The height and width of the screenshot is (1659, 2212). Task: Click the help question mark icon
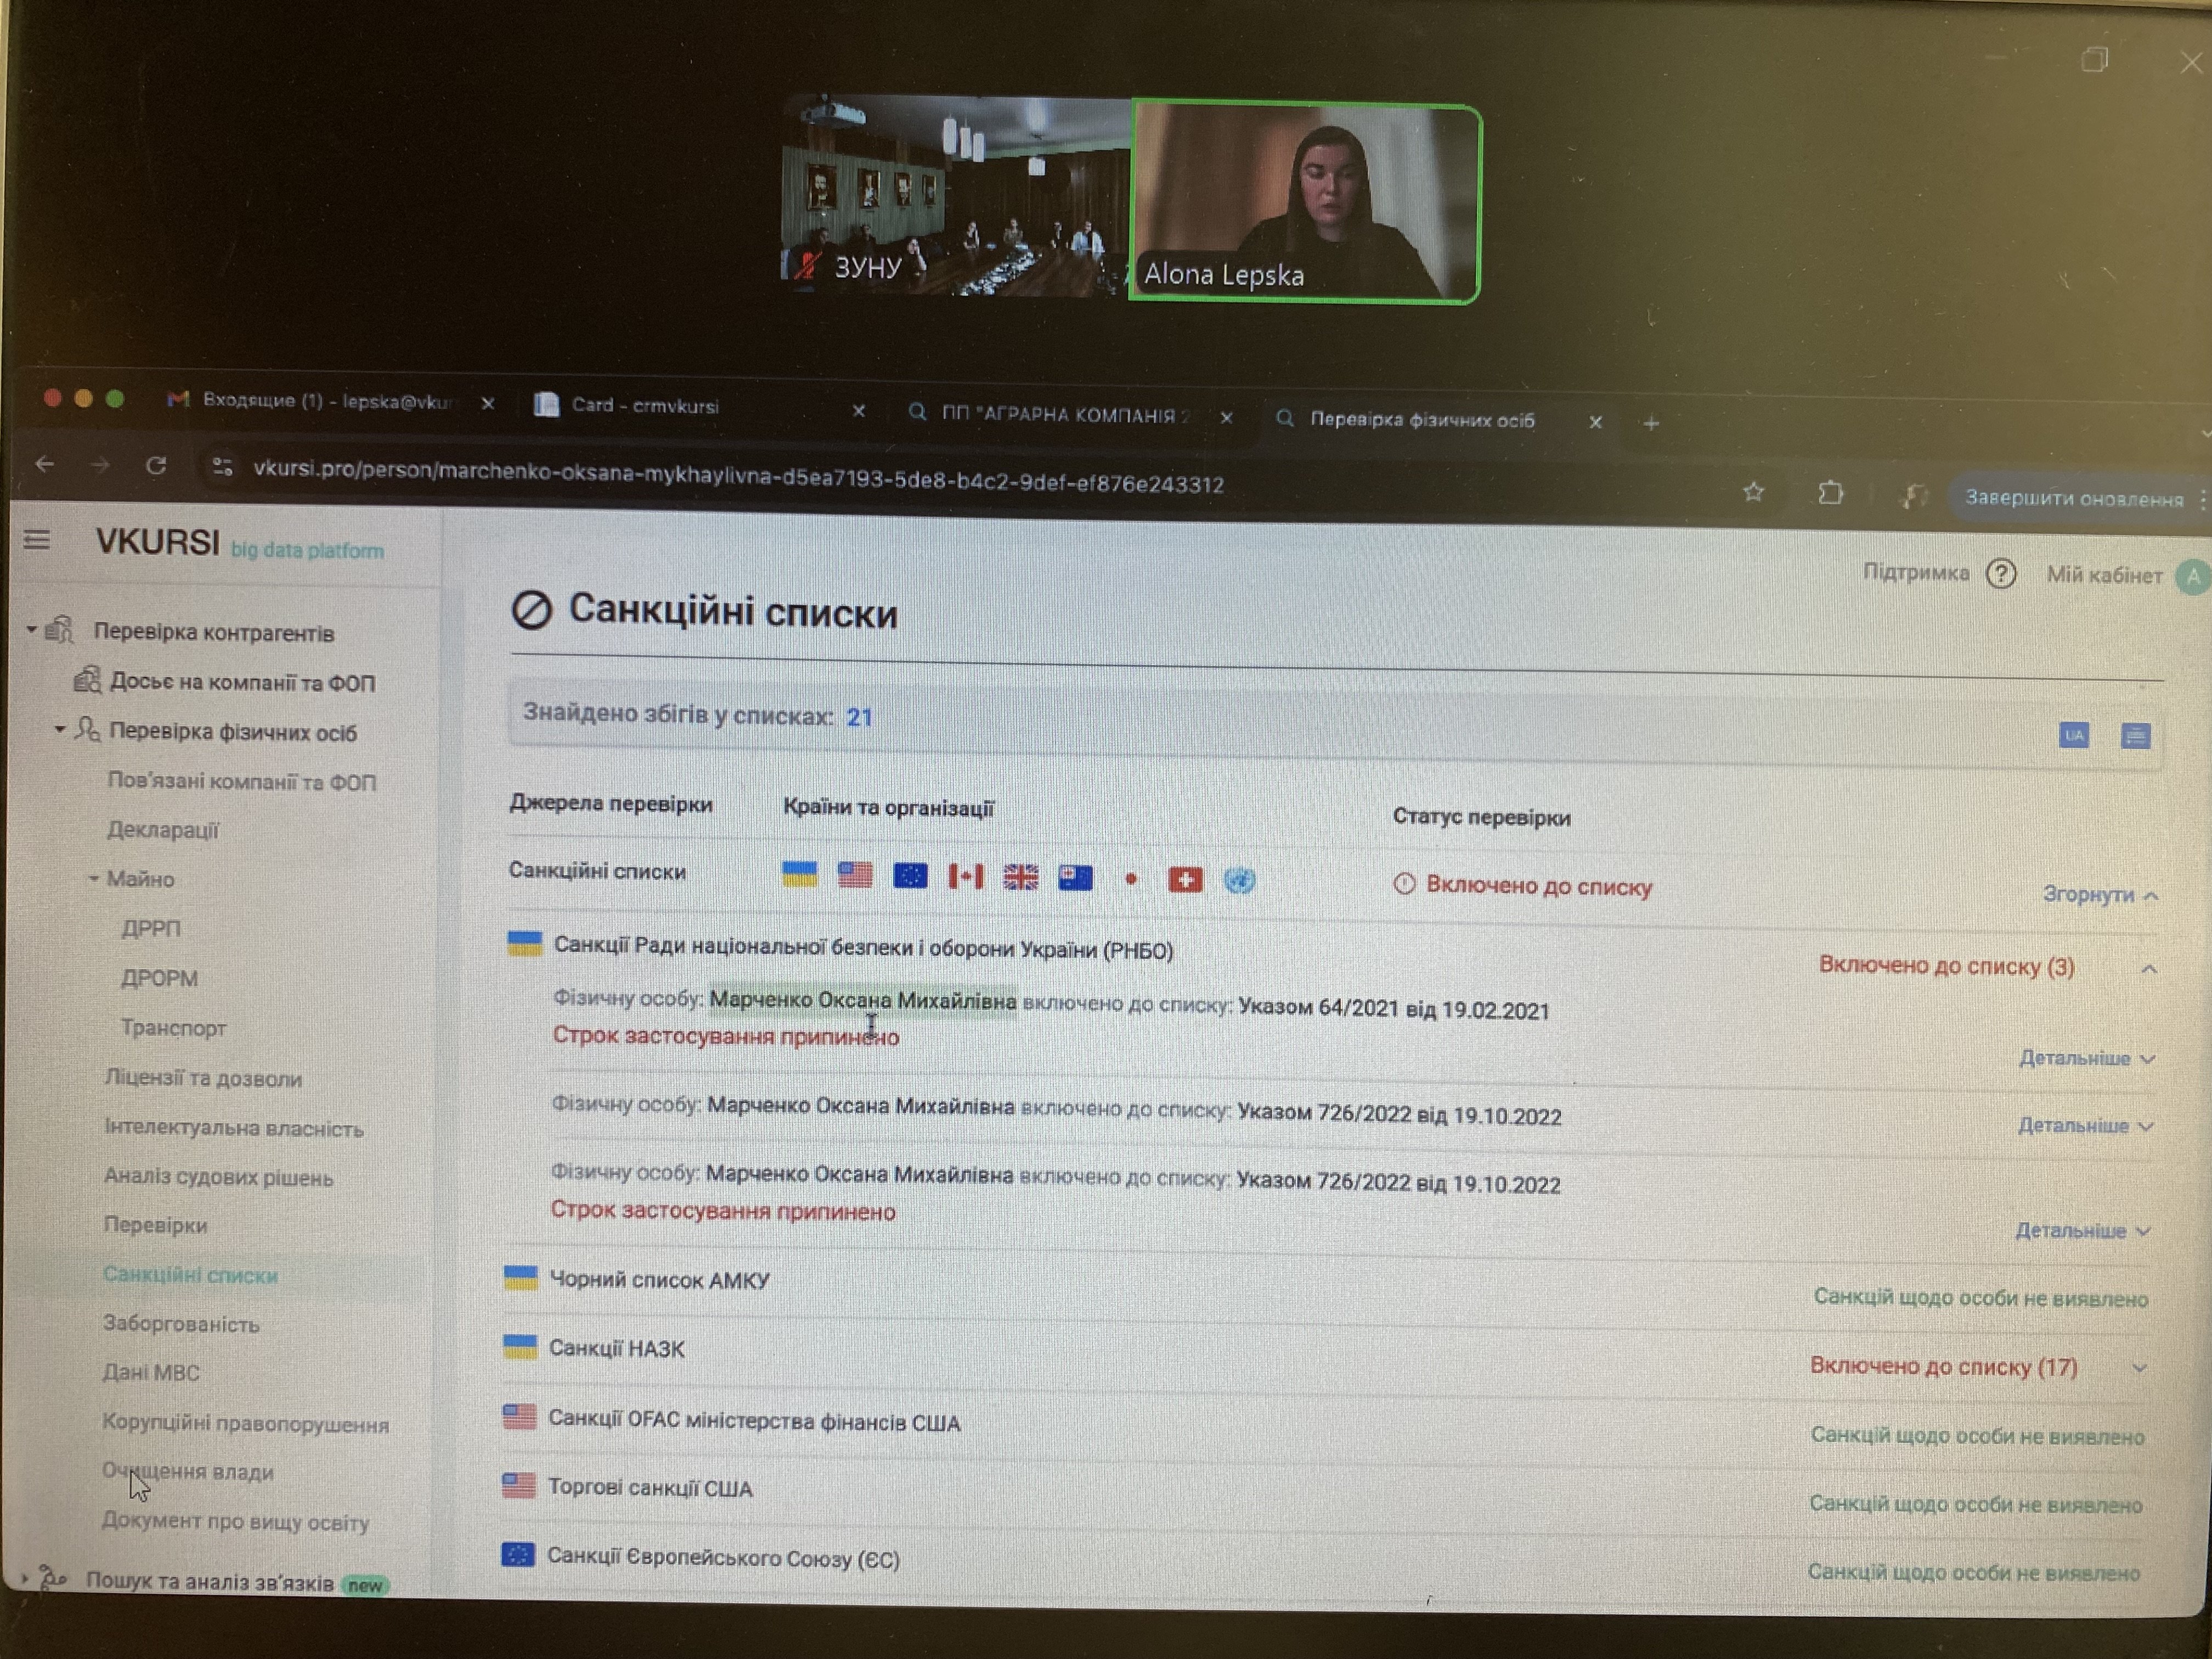point(2001,574)
